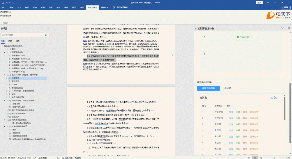Close the 导航 navigation pane
Viewport: 292px width, 159px height.
click(x=48, y=28)
